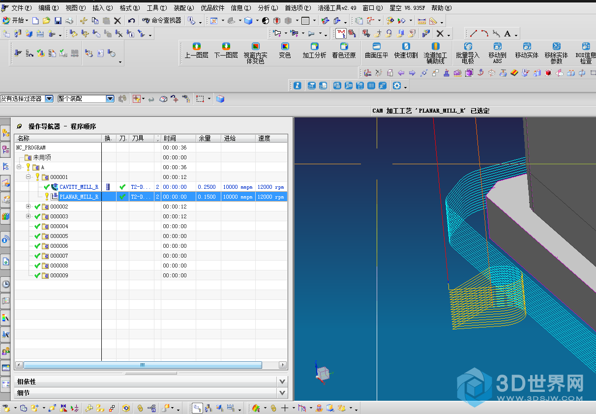596x414 pixels.
Task: Click the Print icon
Action: coord(69,21)
